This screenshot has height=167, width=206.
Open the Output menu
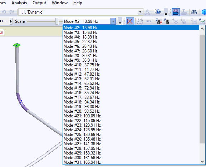pos(39,3)
